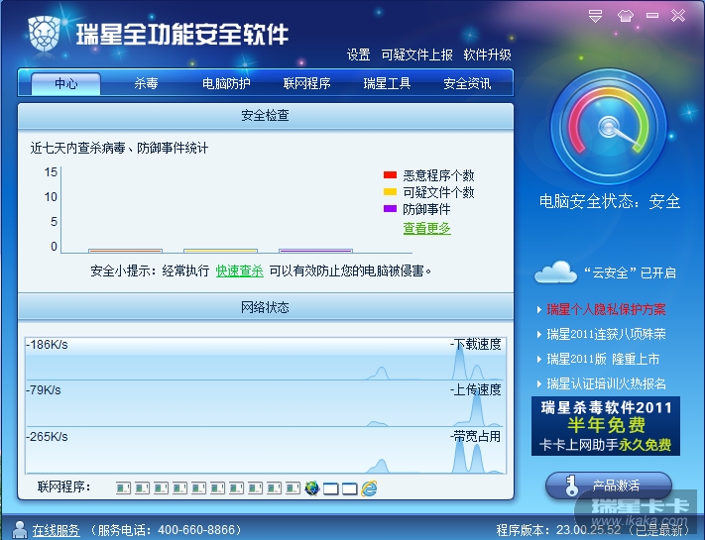Open the dropdown menu icon in title bar
The width and height of the screenshot is (705, 540).
(x=595, y=16)
